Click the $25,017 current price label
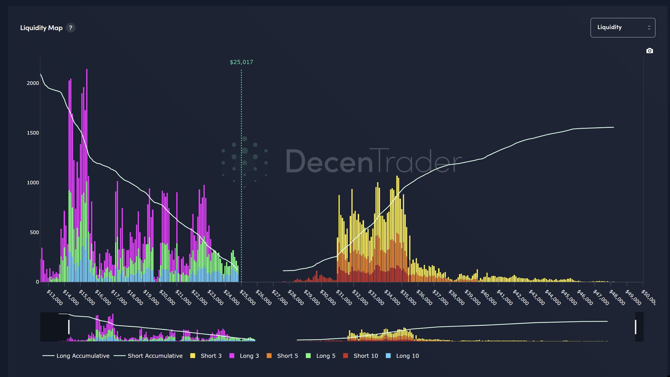 point(241,62)
